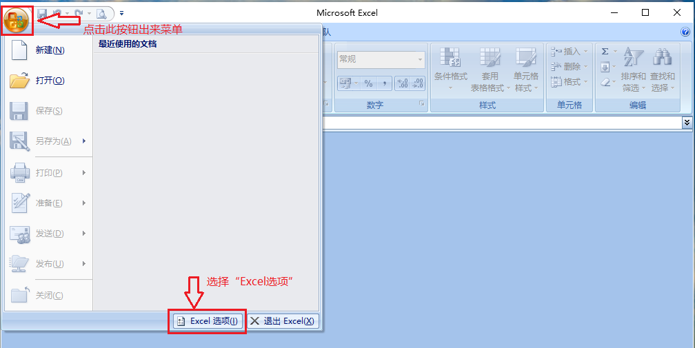The width and height of the screenshot is (695, 348).
Task: Click the Redo arrow icon
Action: point(79,14)
